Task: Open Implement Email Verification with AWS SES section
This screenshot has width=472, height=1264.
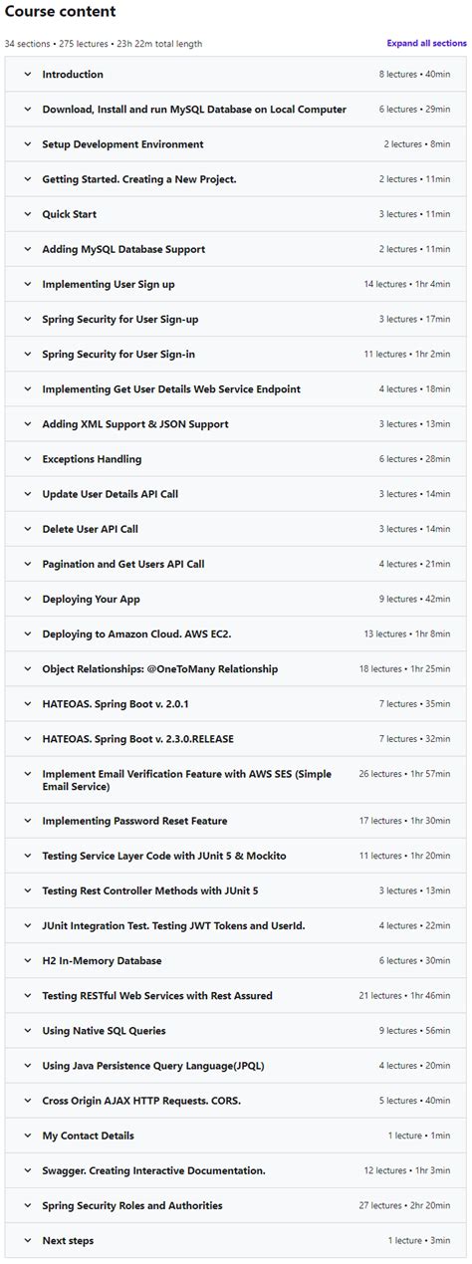Action: coord(186,780)
